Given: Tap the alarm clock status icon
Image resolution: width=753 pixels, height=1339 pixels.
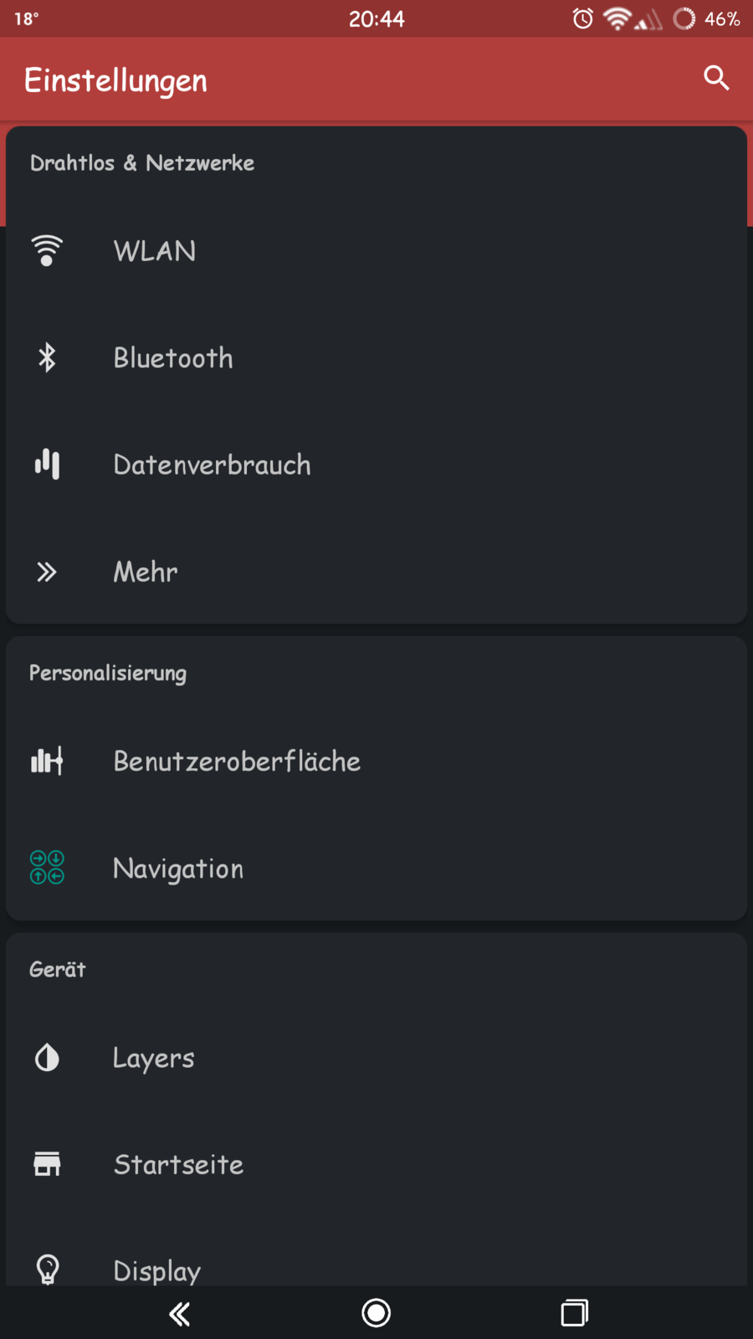Looking at the screenshot, I should [x=583, y=18].
